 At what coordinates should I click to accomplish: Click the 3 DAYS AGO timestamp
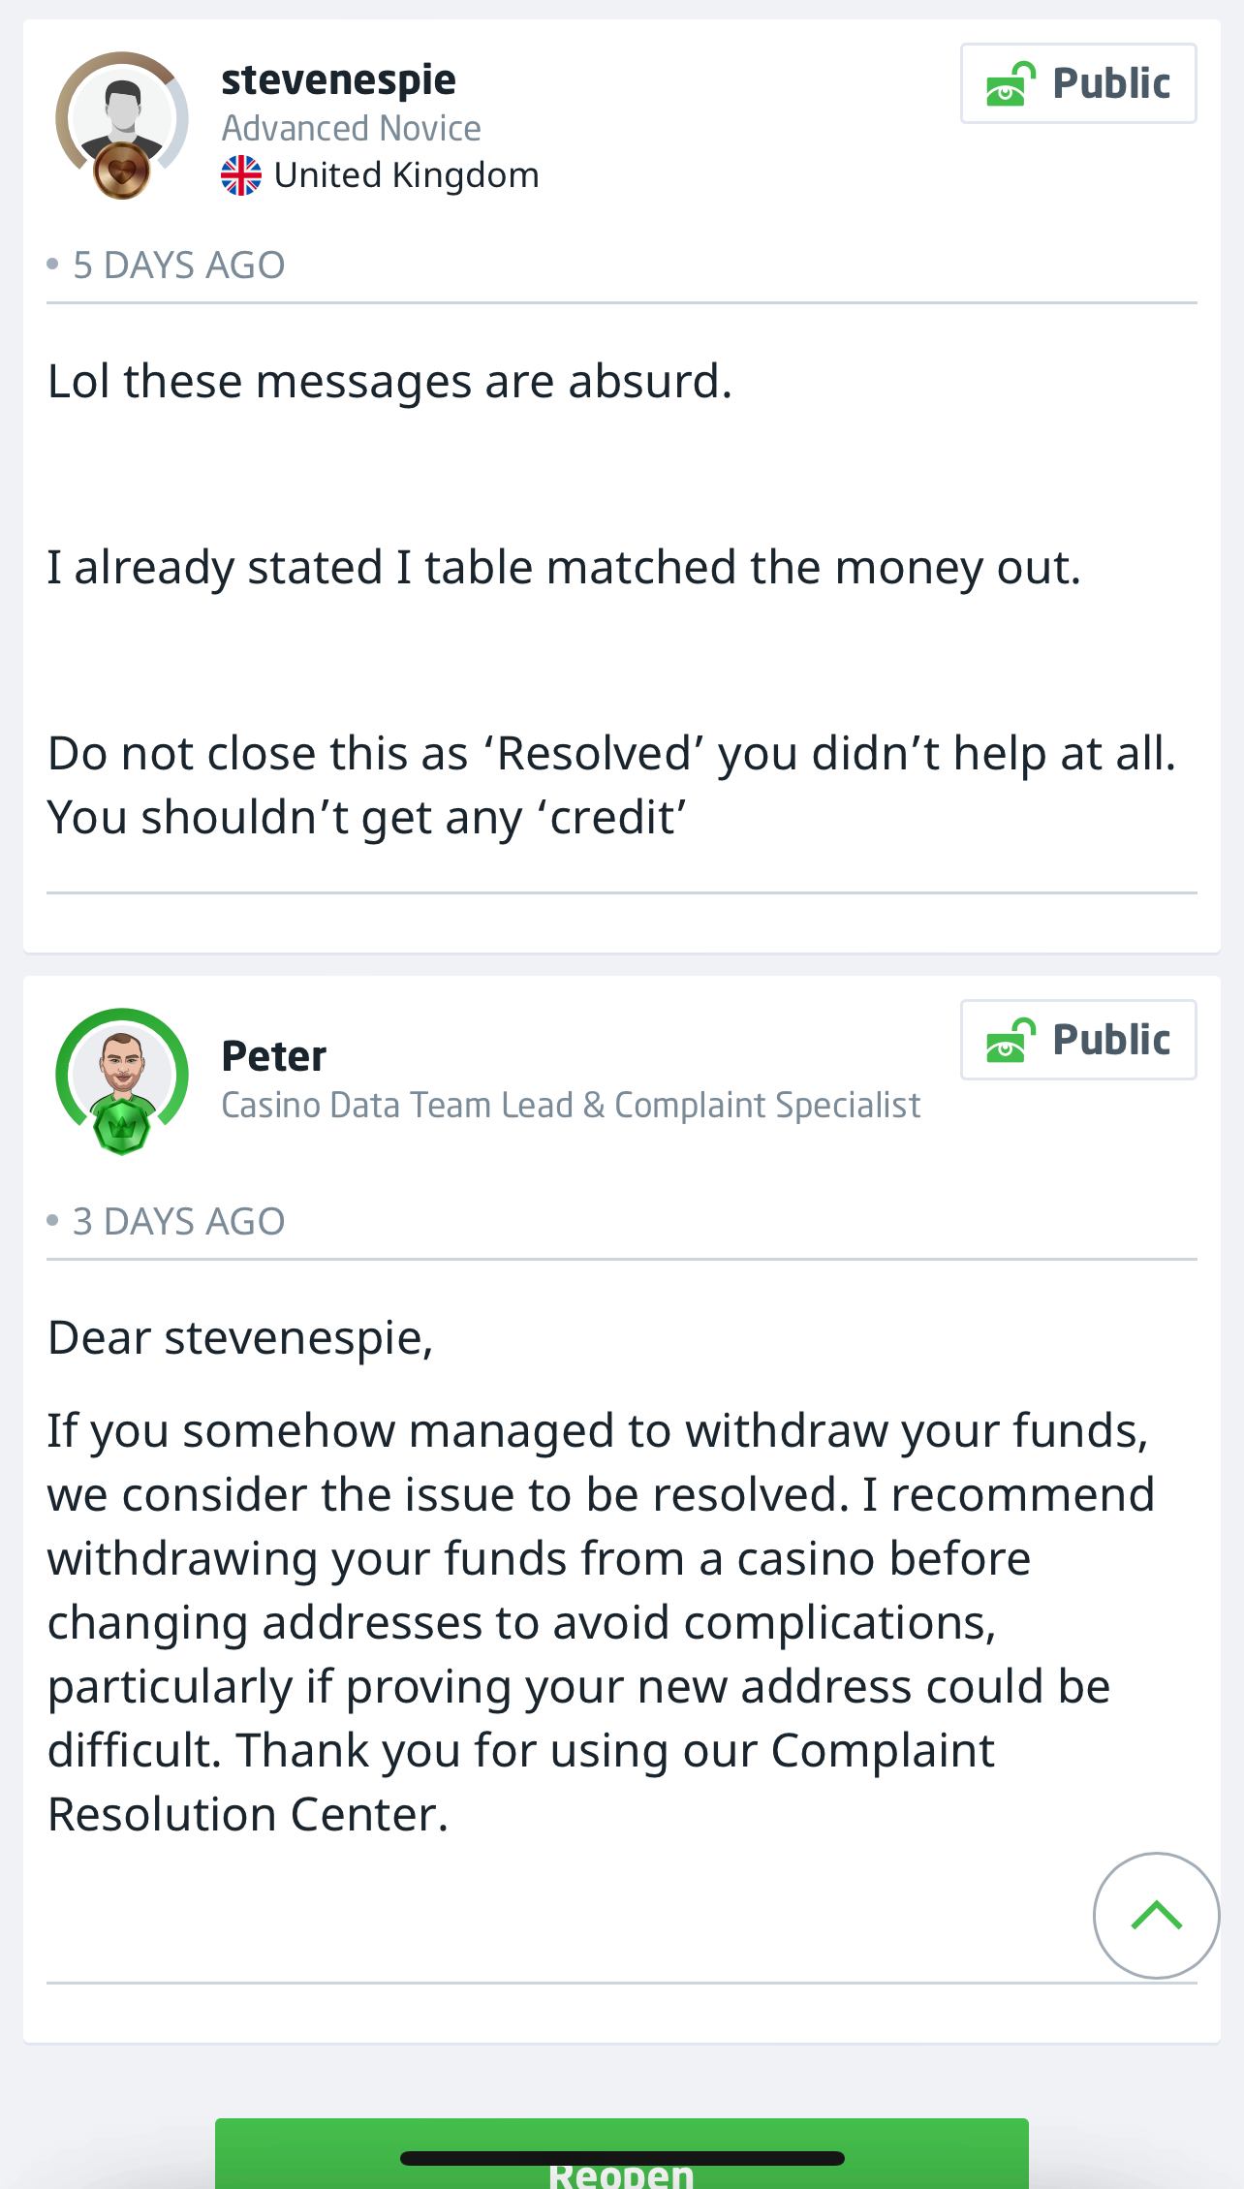pyautogui.click(x=178, y=1221)
